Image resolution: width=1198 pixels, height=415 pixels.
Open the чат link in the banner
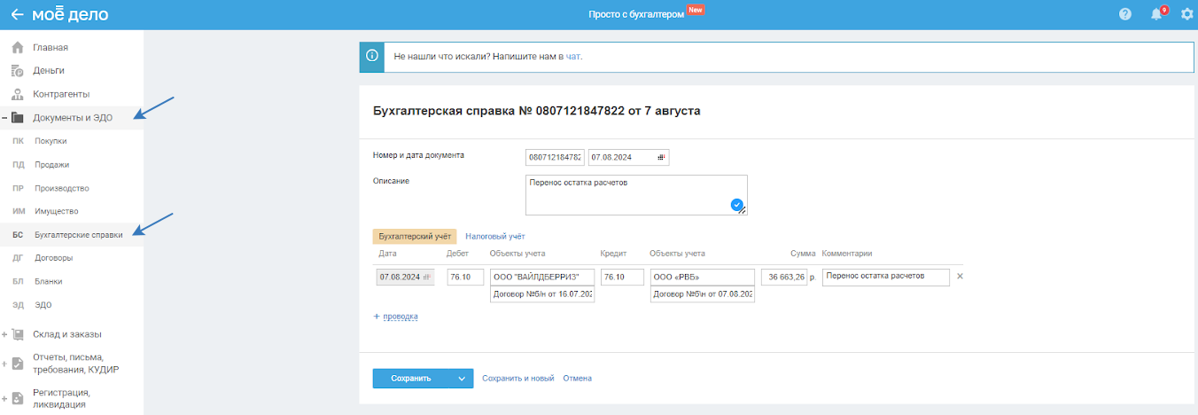(x=573, y=56)
